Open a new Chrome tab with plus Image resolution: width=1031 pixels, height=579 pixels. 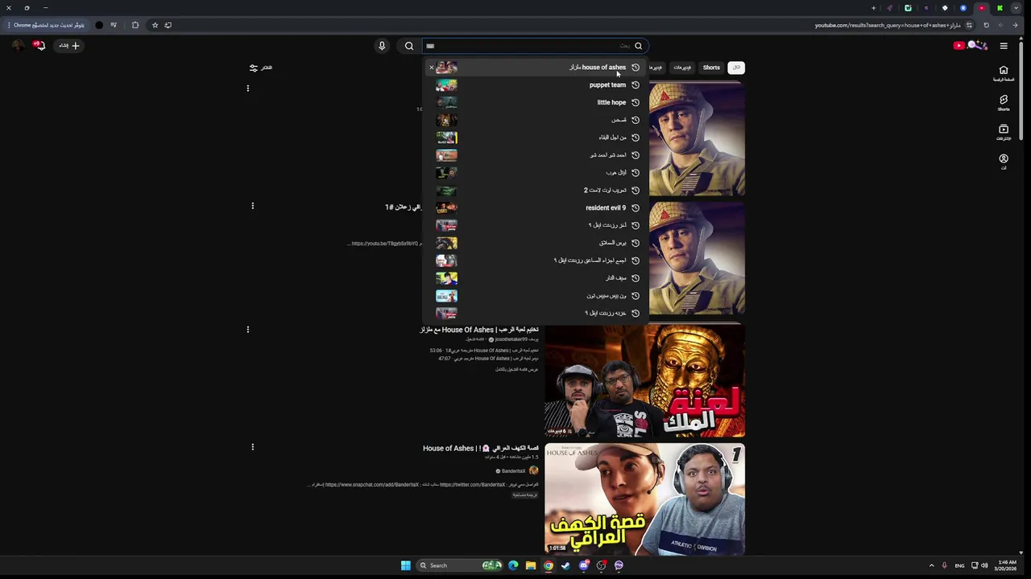point(873,8)
